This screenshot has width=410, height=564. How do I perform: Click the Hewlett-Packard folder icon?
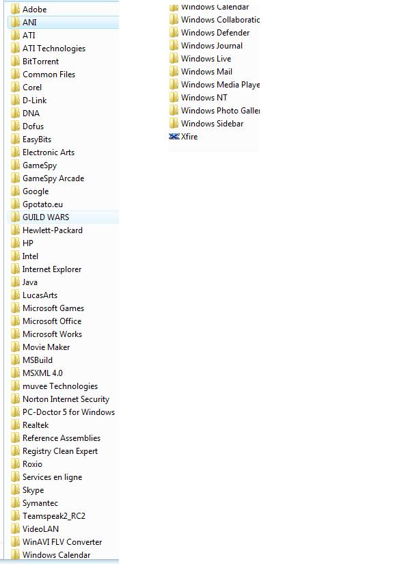[15, 230]
